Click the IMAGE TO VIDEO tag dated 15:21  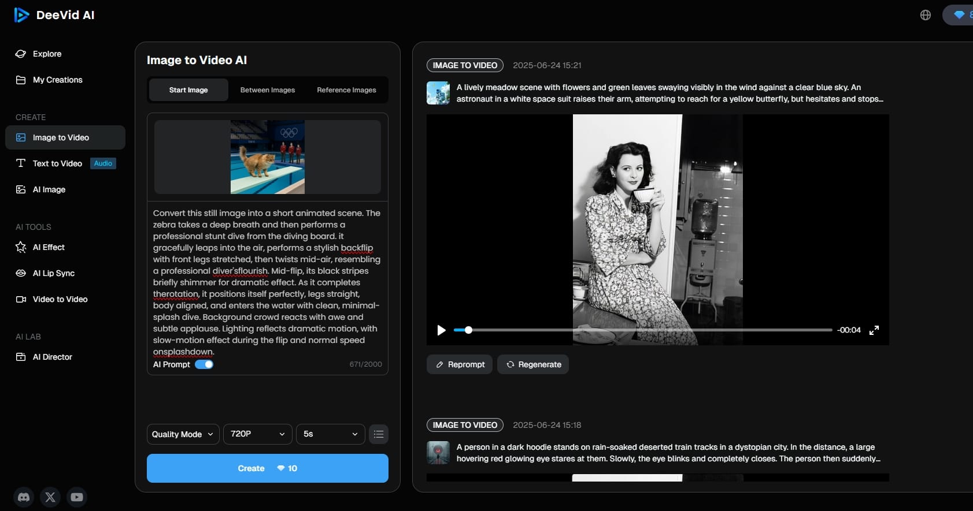[x=465, y=65]
